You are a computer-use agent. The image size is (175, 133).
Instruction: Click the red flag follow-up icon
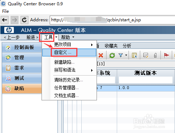(x=166, y=55)
